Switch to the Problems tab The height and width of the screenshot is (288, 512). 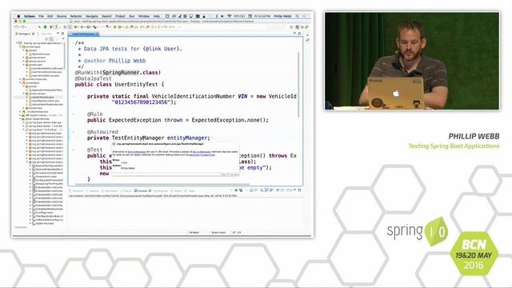(77, 190)
